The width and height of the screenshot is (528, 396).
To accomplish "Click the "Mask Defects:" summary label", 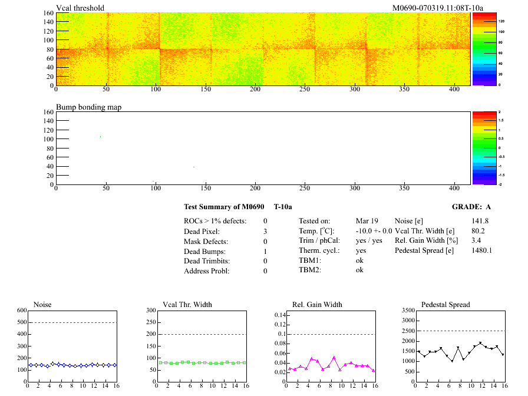I will pos(206,241).
